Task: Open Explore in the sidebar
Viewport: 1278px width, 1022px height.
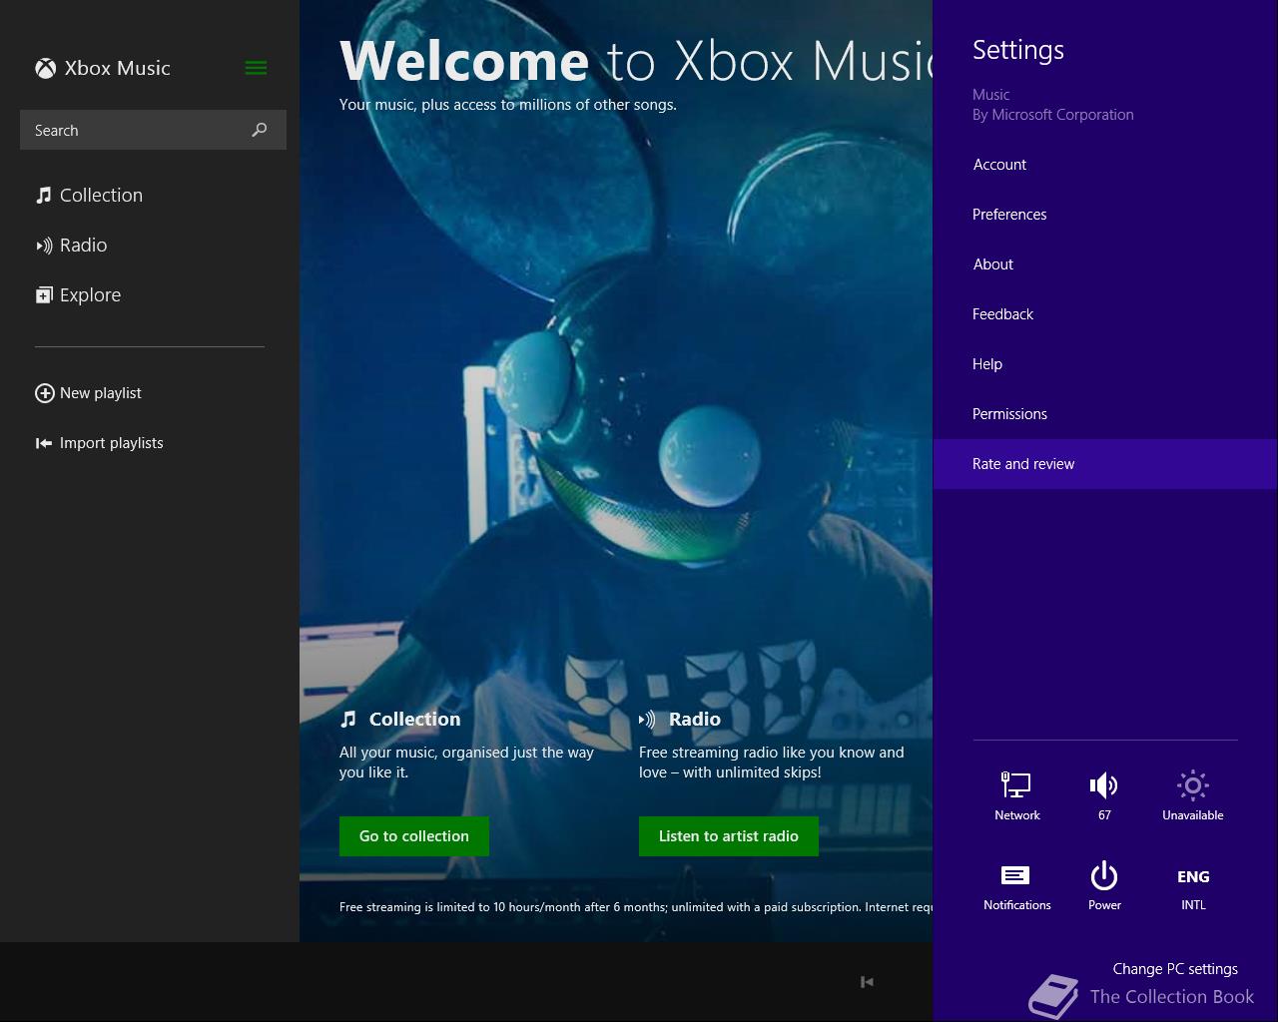Action: [78, 294]
